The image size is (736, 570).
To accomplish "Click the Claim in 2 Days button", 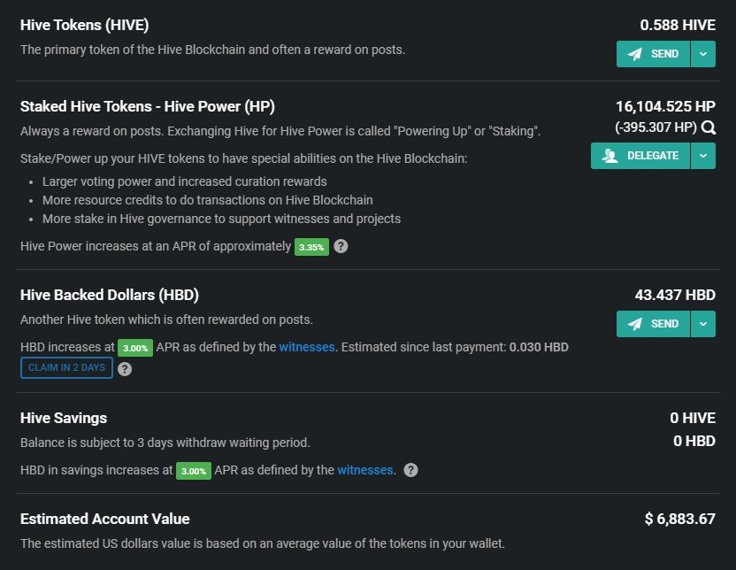I will pos(66,367).
